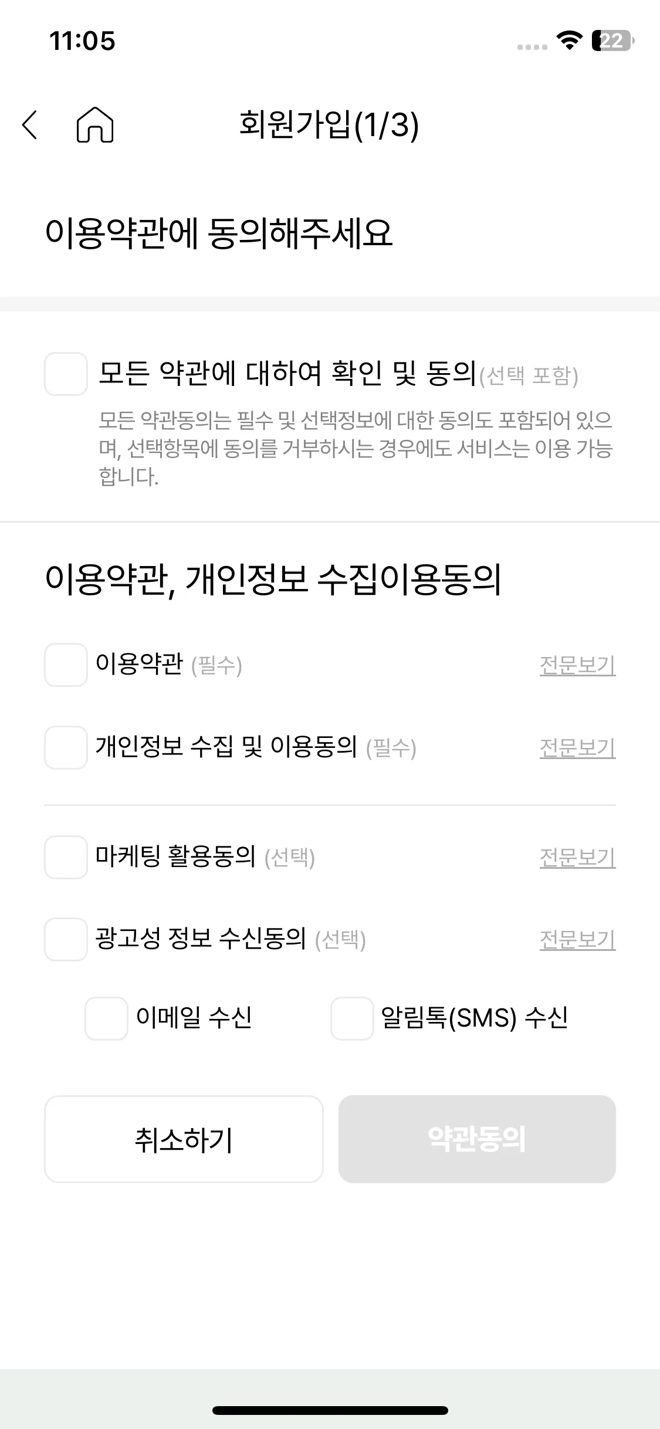Check the agree-to-all-terms checkbox
660x1429 pixels.
pyautogui.click(x=66, y=374)
